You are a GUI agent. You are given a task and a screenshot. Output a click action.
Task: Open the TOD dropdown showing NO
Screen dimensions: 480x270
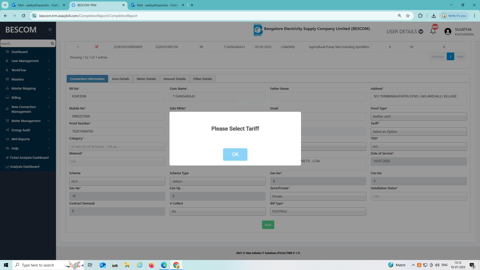coord(419,146)
